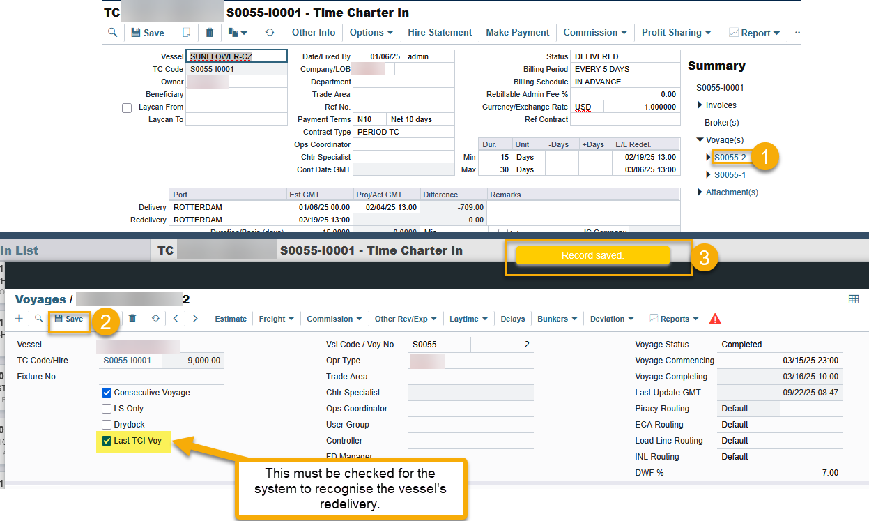Toggle the Consecutive Voyage checkbox

click(x=107, y=393)
